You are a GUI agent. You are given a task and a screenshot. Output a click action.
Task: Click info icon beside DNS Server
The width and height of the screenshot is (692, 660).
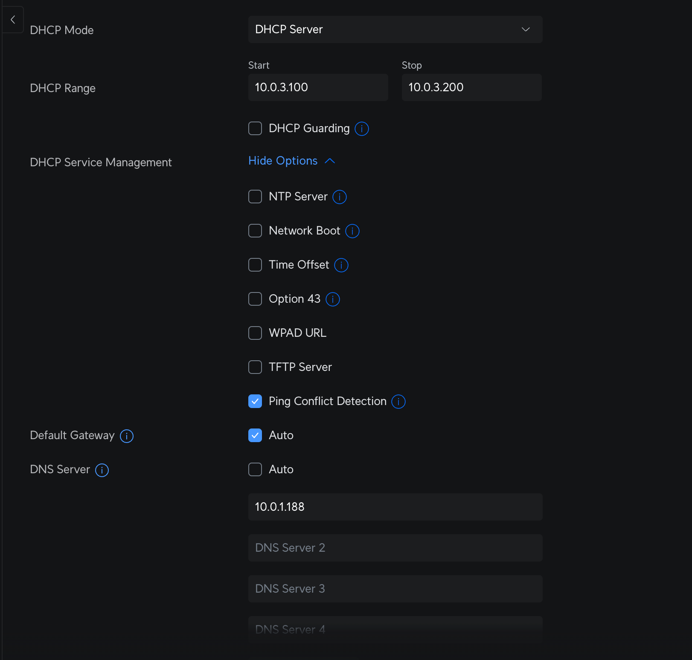[x=102, y=470]
